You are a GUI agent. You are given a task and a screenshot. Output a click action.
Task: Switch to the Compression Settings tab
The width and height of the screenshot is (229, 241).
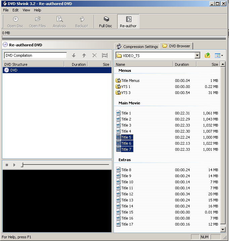(137, 46)
